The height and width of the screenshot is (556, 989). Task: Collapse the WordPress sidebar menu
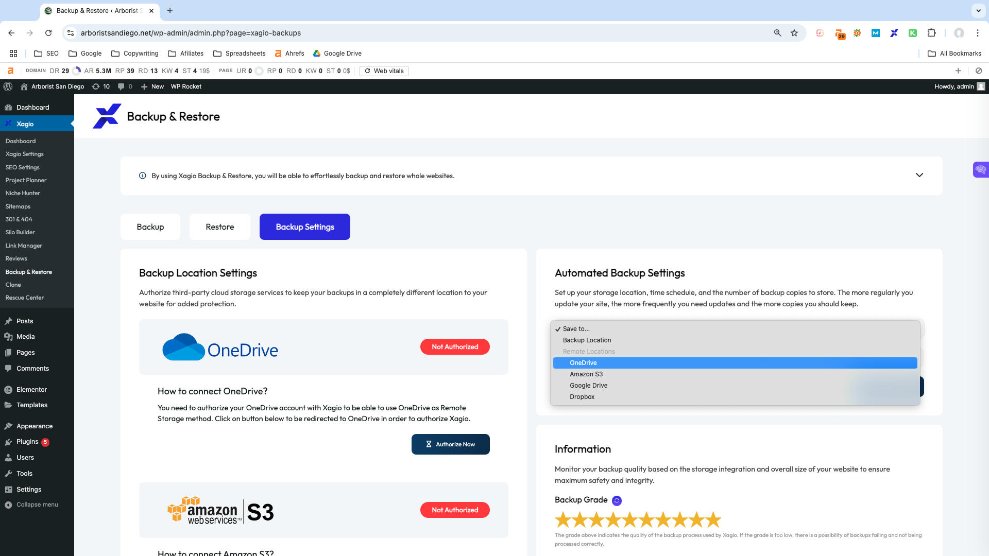32,505
